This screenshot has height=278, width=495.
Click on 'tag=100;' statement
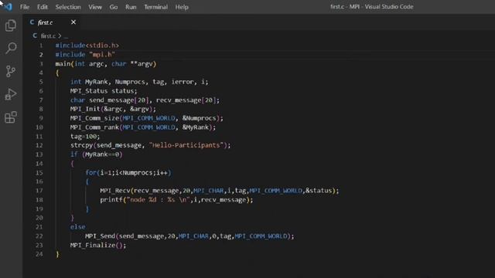click(x=85, y=136)
